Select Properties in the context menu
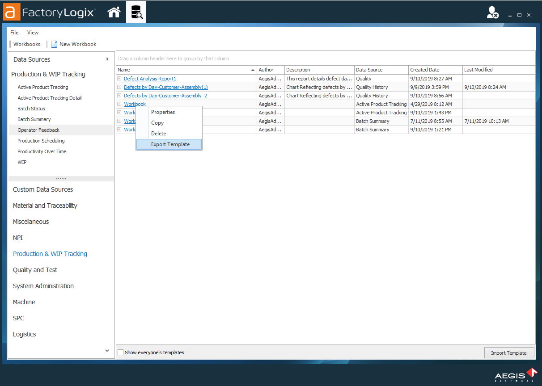 click(x=163, y=112)
